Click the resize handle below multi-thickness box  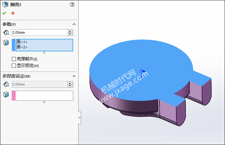click(44, 102)
